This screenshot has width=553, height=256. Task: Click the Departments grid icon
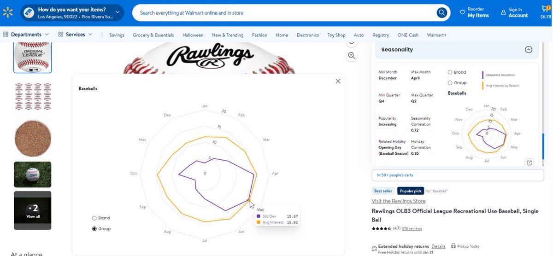6,35
